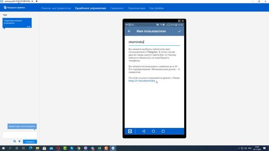Close the samsung session tab
The image size is (269, 151).
(x=32, y=1)
